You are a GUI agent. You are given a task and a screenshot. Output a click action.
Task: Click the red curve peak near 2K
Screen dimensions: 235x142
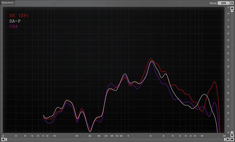coord(151,59)
